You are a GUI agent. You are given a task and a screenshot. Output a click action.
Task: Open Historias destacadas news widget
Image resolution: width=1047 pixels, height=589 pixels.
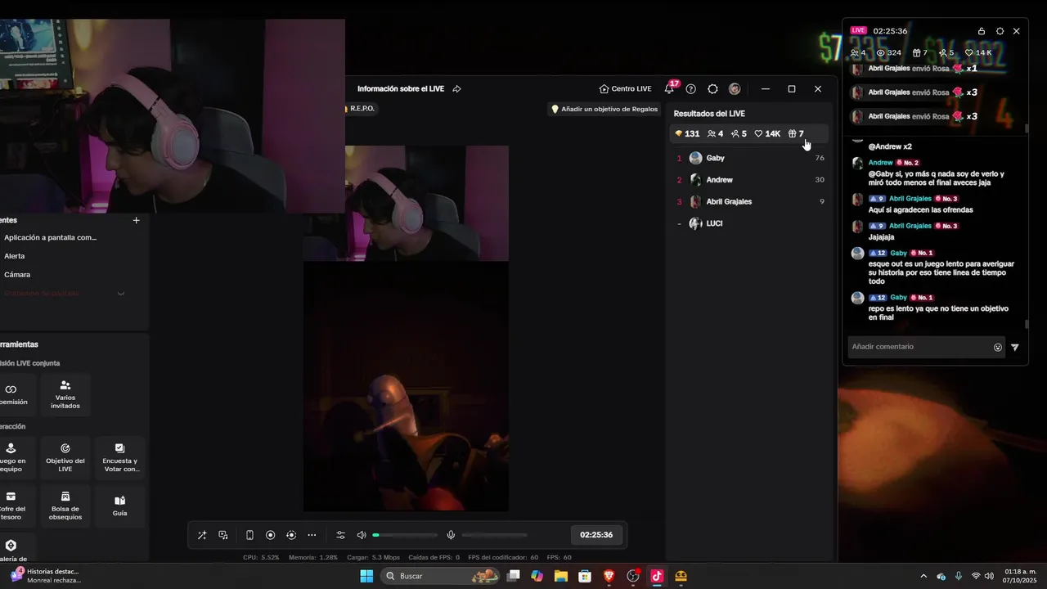(46, 576)
